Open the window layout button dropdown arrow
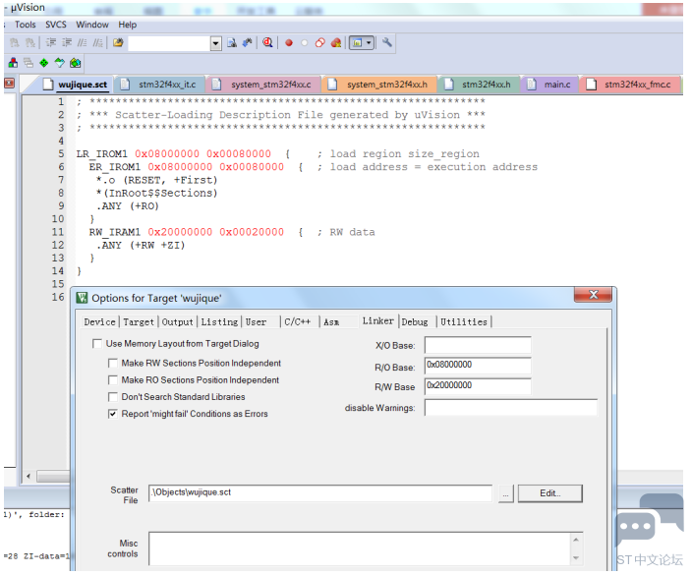The width and height of the screenshot is (692, 575). tap(369, 43)
